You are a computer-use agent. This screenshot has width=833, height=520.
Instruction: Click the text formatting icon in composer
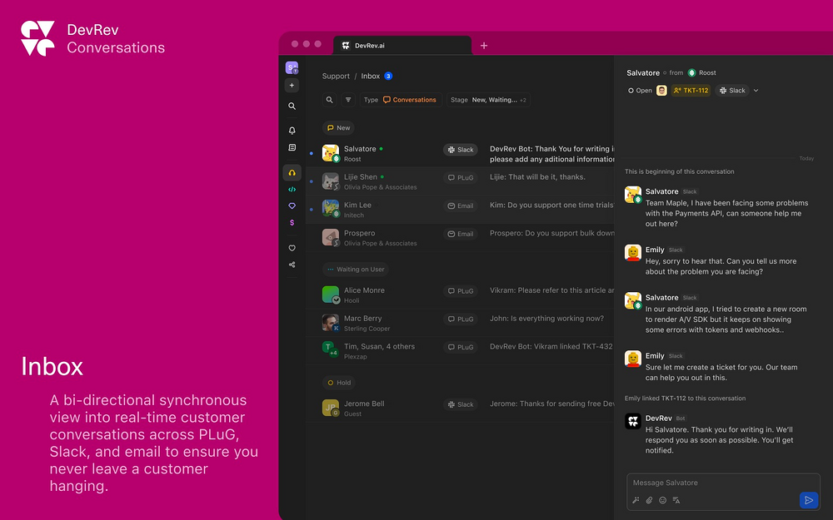click(x=676, y=500)
